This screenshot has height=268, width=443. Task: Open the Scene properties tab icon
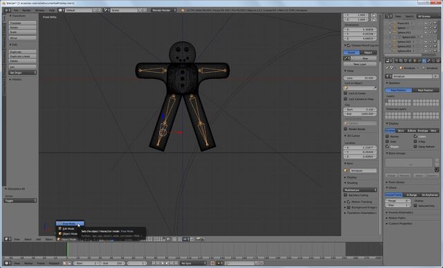coord(406,60)
